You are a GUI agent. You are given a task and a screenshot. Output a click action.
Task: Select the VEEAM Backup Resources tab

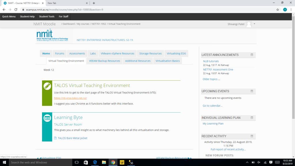point(104,61)
